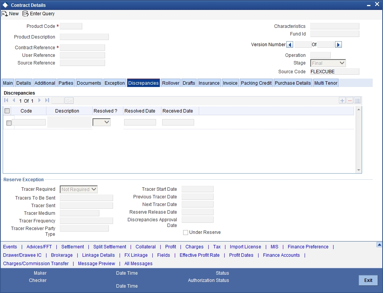Toggle the Under Reserve checkbox
This screenshot has width=383, height=293.
click(186, 233)
